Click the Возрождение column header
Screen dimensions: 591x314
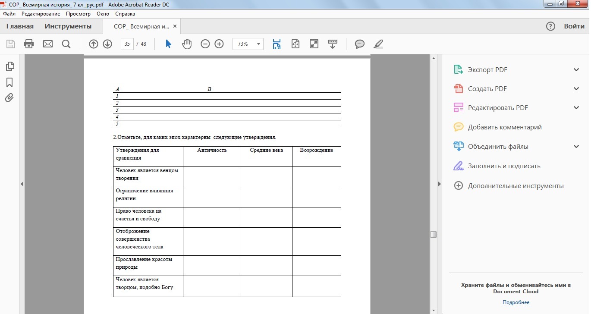coord(317,150)
